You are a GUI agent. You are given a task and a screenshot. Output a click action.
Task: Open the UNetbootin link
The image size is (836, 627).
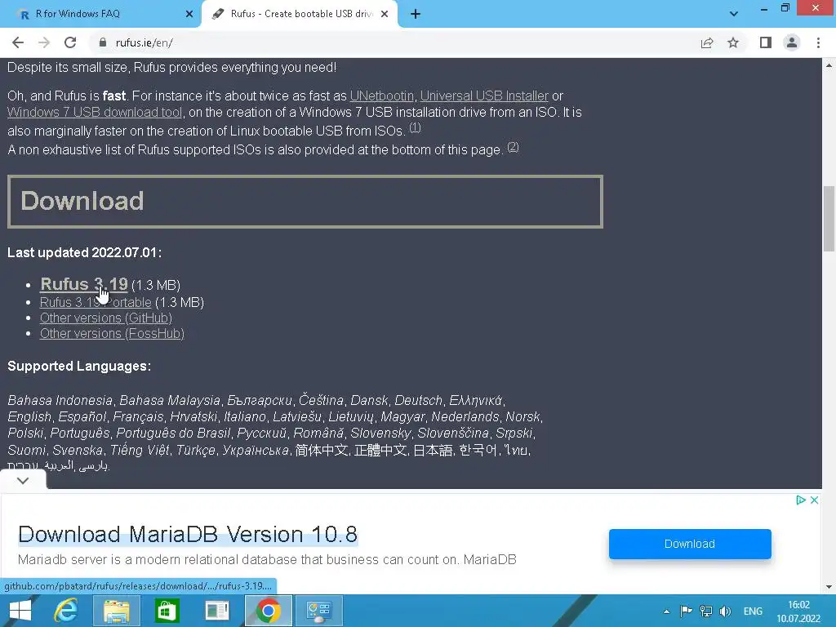pos(382,96)
